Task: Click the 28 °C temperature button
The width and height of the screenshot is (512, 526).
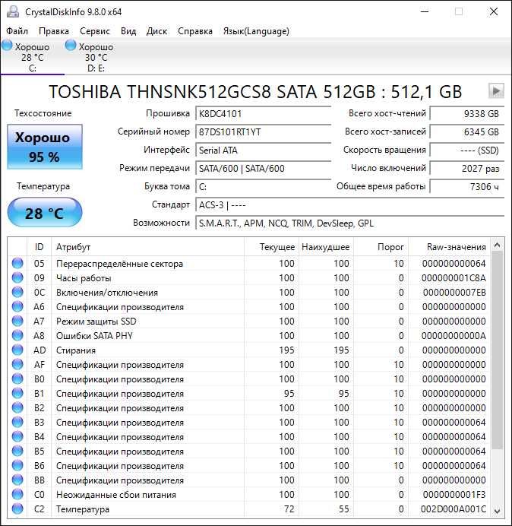Action: point(45,213)
